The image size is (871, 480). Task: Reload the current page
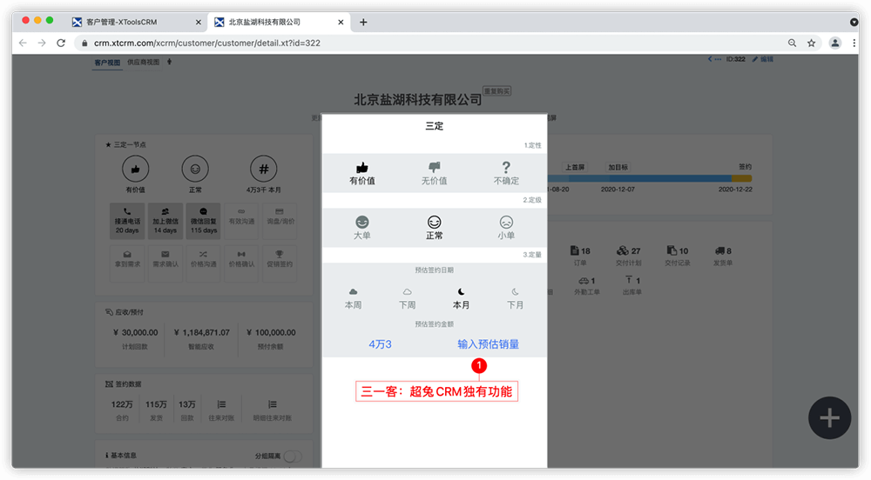click(x=61, y=43)
